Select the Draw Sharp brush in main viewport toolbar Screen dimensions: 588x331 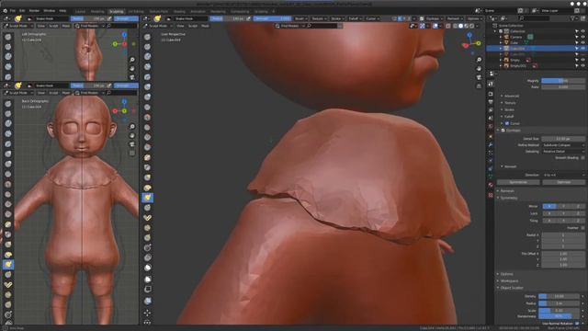(147, 47)
